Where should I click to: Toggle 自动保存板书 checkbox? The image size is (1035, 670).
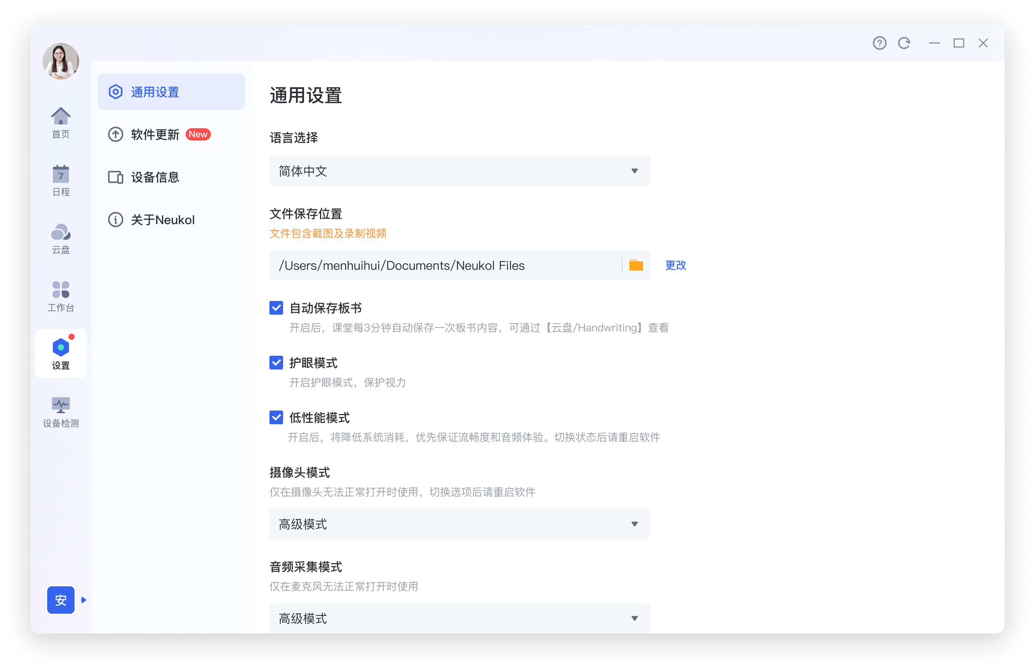click(x=276, y=308)
